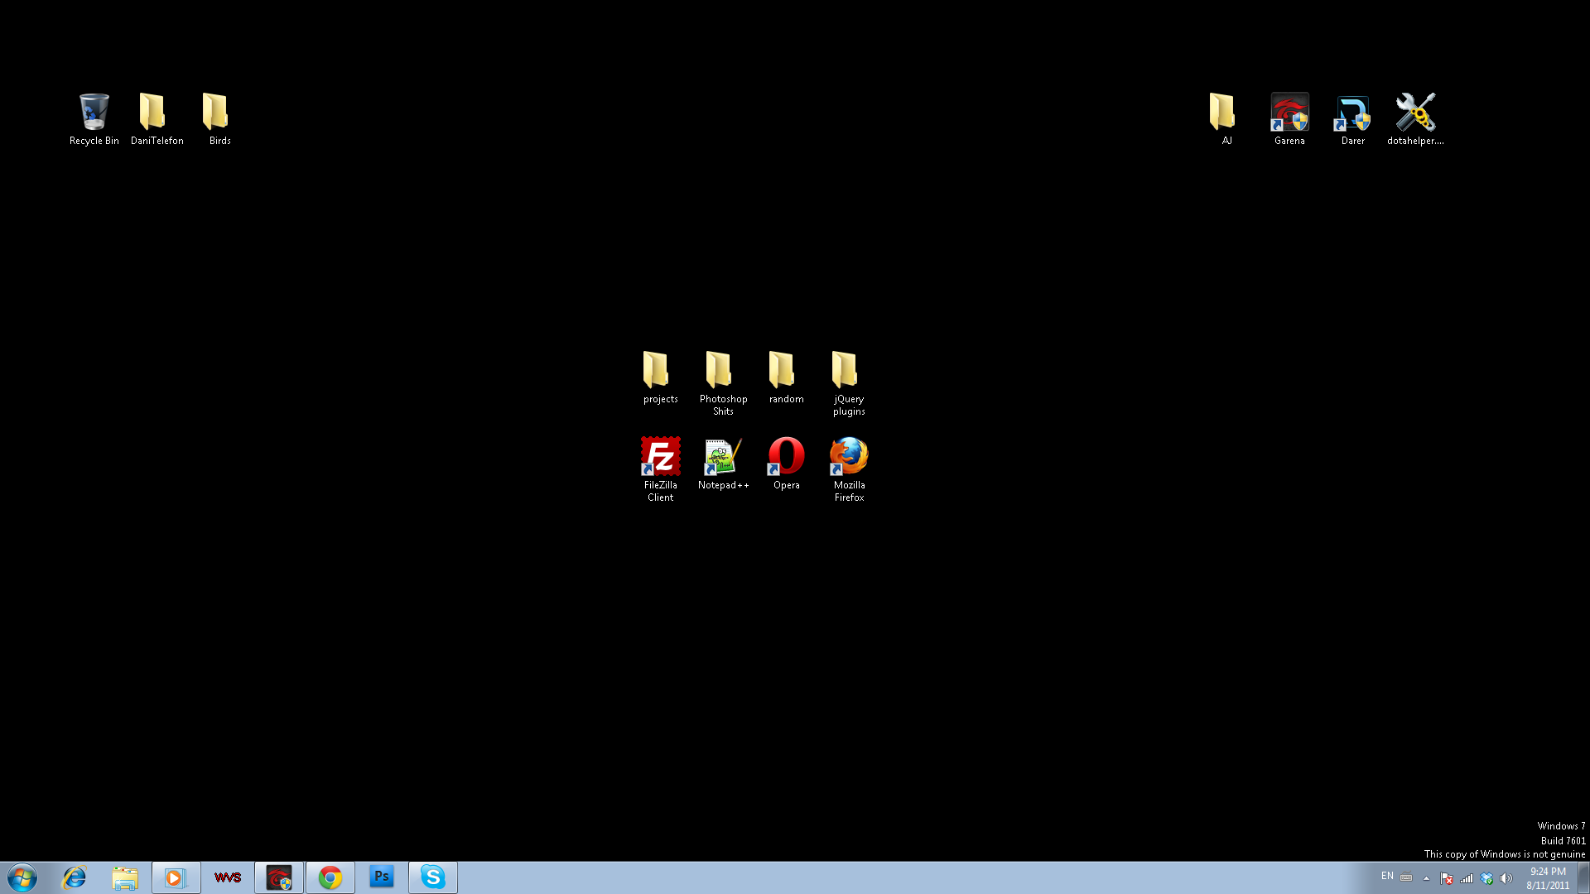Open Photoshop from the taskbar
This screenshot has width=1590, height=894.
click(382, 877)
